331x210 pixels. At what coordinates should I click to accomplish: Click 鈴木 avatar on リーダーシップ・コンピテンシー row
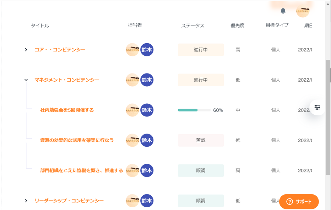(147, 201)
